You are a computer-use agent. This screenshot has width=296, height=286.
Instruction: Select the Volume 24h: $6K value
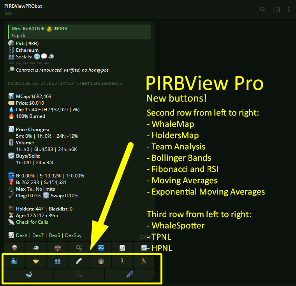pyautogui.click(x=67, y=149)
